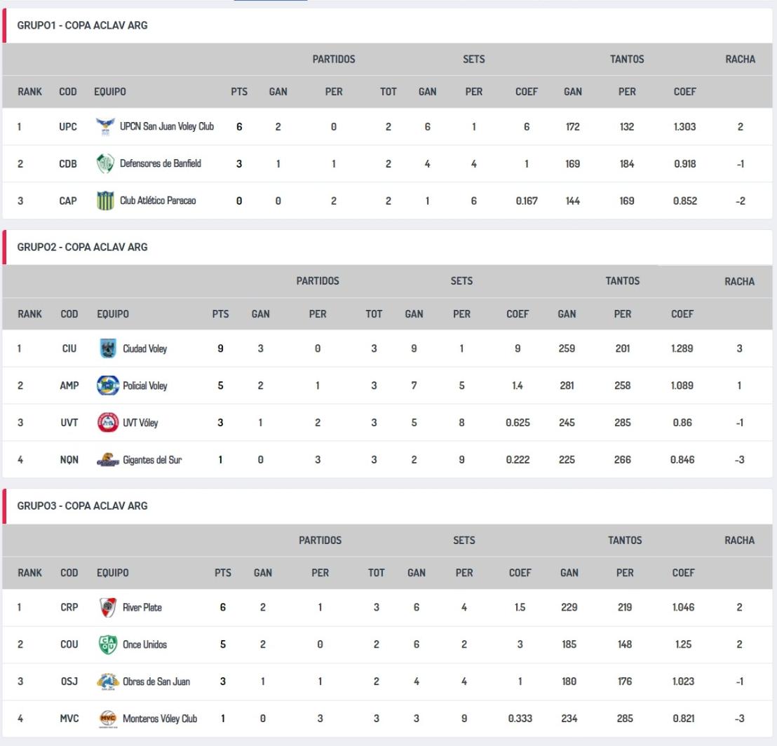Image resolution: width=777 pixels, height=746 pixels.
Task: Click the Gigantes del Sur logo
Action: (107, 460)
